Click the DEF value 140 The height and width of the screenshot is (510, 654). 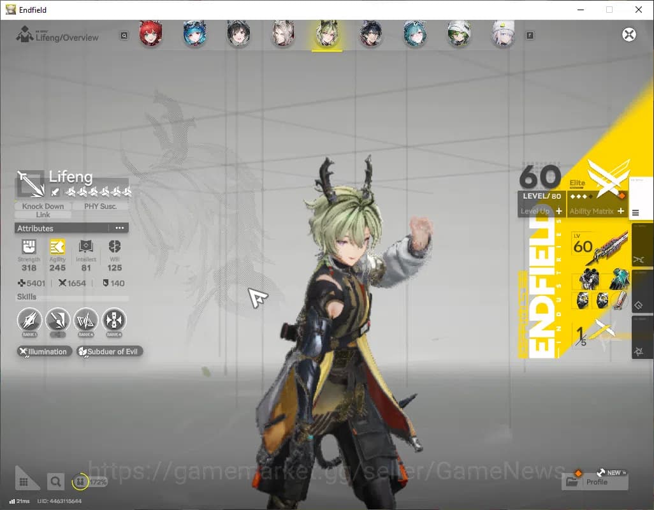pos(118,283)
